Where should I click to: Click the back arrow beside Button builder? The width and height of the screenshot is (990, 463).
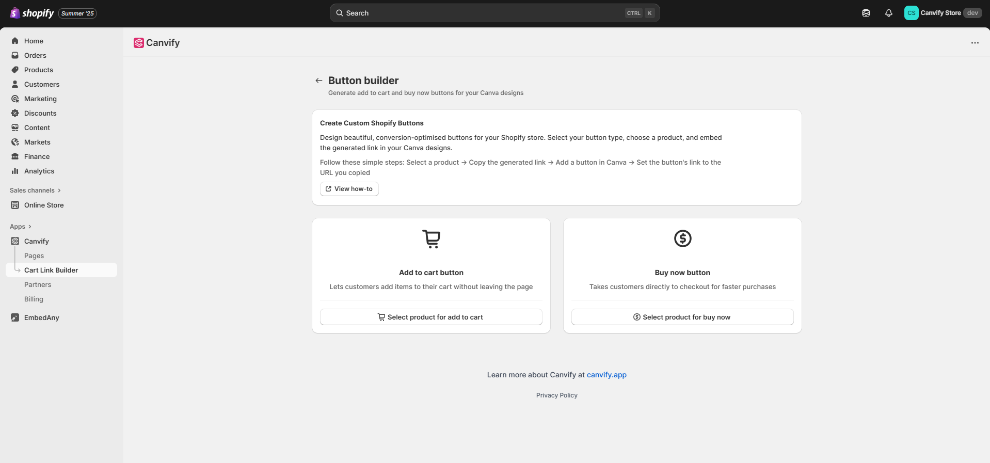[x=318, y=81]
